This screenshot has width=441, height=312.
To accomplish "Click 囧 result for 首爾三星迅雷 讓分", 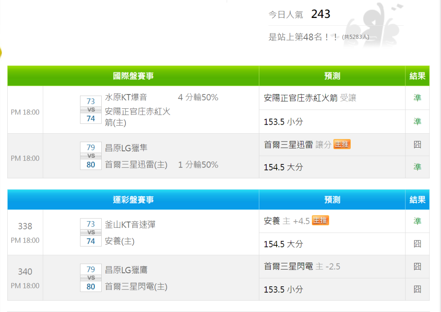I will (x=417, y=145).
